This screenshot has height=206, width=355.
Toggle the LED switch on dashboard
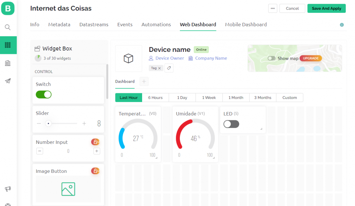click(x=231, y=124)
